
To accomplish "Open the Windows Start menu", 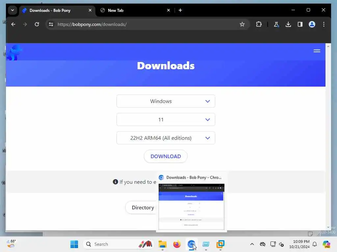I will pyautogui.click(x=74, y=244).
